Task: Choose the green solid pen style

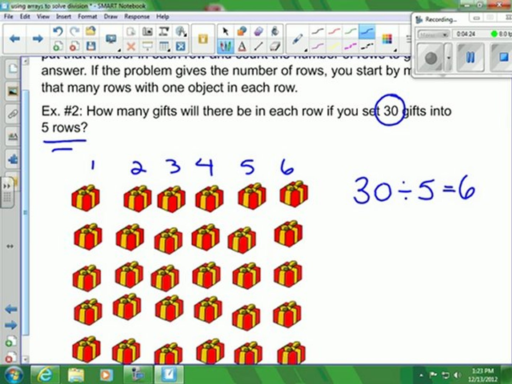Action: coord(351,31)
